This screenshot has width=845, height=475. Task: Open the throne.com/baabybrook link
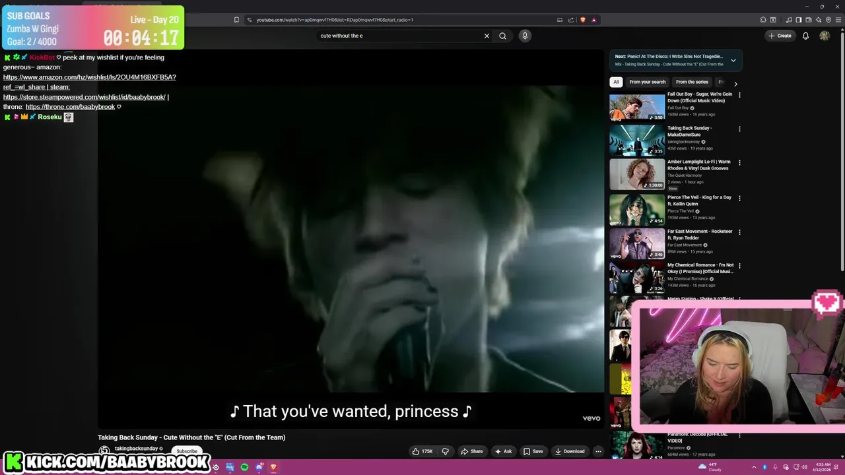pyautogui.click(x=70, y=107)
